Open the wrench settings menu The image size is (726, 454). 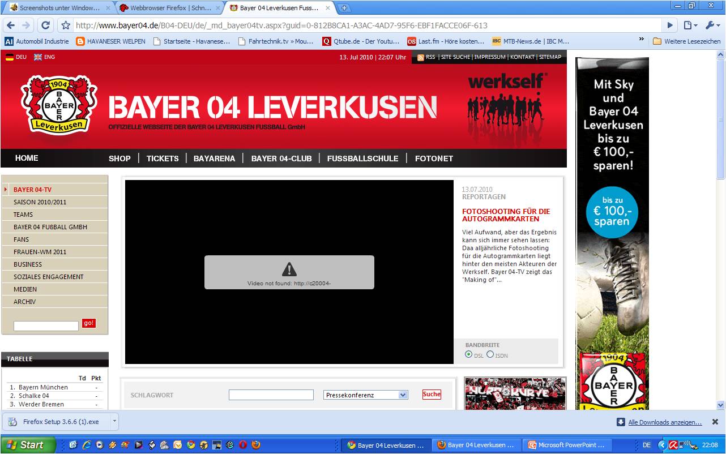(711, 25)
